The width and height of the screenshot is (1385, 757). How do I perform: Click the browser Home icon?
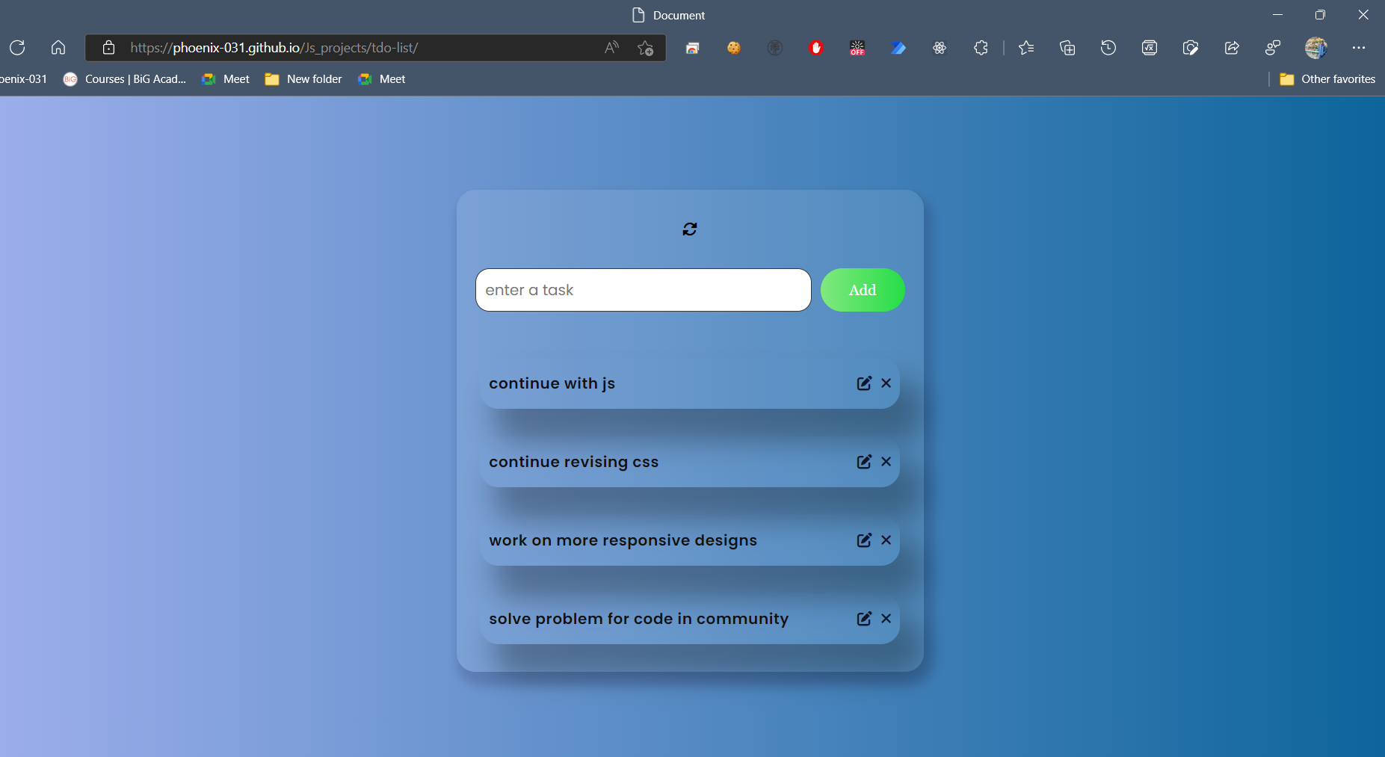tap(58, 47)
